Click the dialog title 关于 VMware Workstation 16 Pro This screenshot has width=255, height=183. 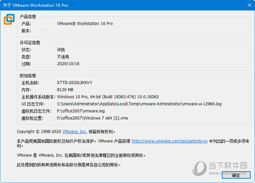pos(36,5)
